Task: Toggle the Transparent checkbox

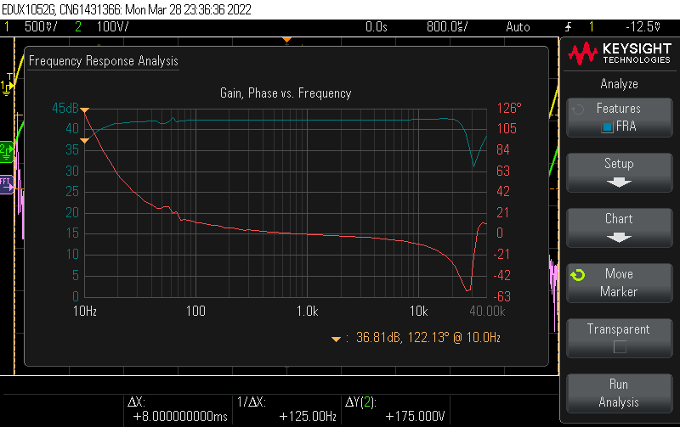Action: pos(619,346)
